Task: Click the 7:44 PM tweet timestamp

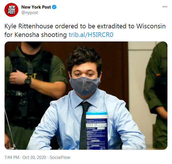Action: point(12,157)
